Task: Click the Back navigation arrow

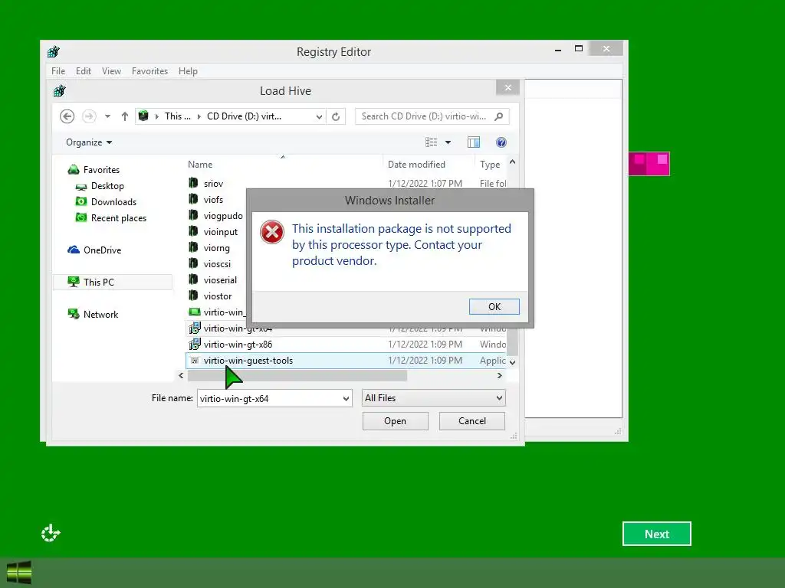Action: (x=67, y=116)
